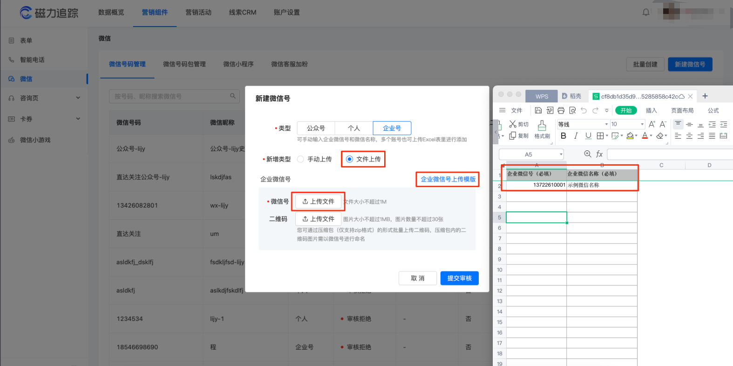Click the notification bell icon
Image resolution: width=733 pixels, height=366 pixels.
(x=646, y=12)
